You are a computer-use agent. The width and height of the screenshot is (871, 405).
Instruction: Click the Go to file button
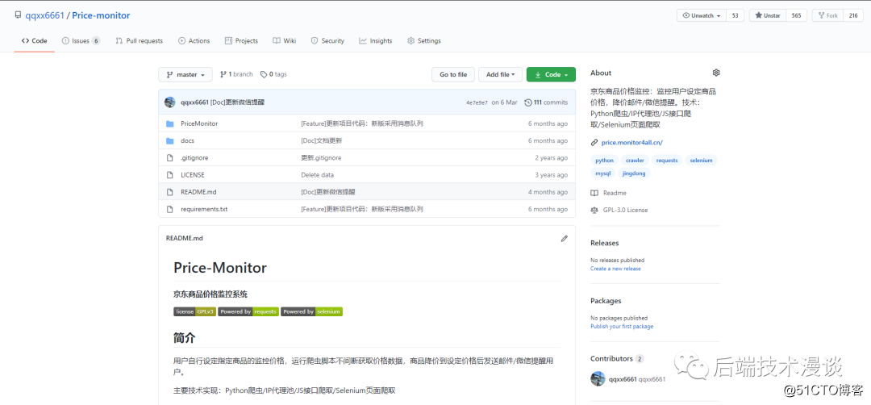coord(453,74)
